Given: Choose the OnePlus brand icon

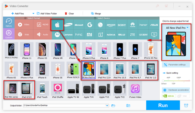Looking at the screenshot, I should pos(101,35).
